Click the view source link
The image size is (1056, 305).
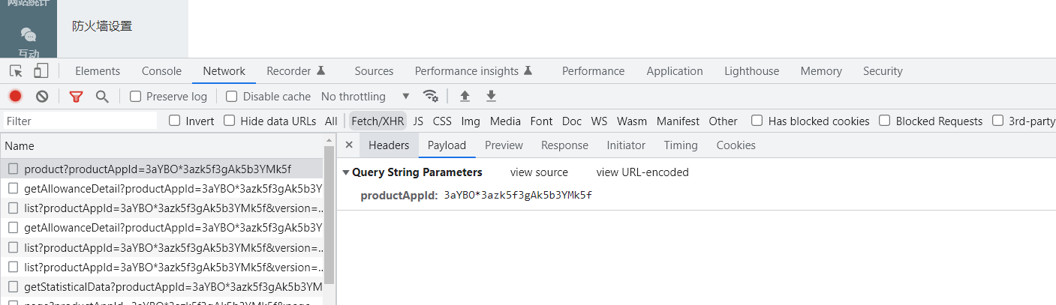(x=539, y=172)
